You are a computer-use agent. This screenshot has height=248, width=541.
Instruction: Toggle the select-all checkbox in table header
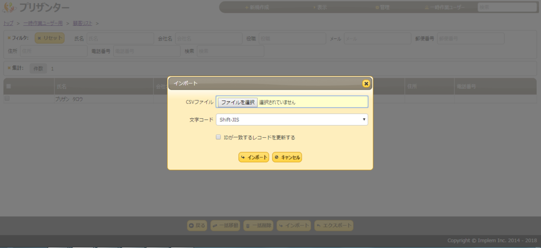[8, 87]
